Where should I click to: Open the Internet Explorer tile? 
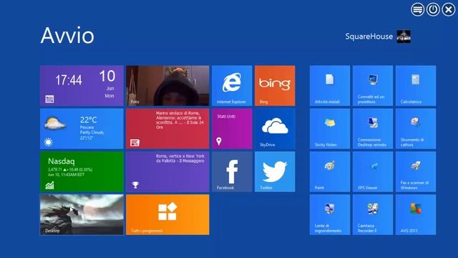(232, 86)
